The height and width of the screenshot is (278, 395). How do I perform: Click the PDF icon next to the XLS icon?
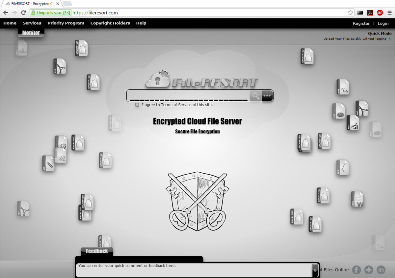[x=362, y=109]
